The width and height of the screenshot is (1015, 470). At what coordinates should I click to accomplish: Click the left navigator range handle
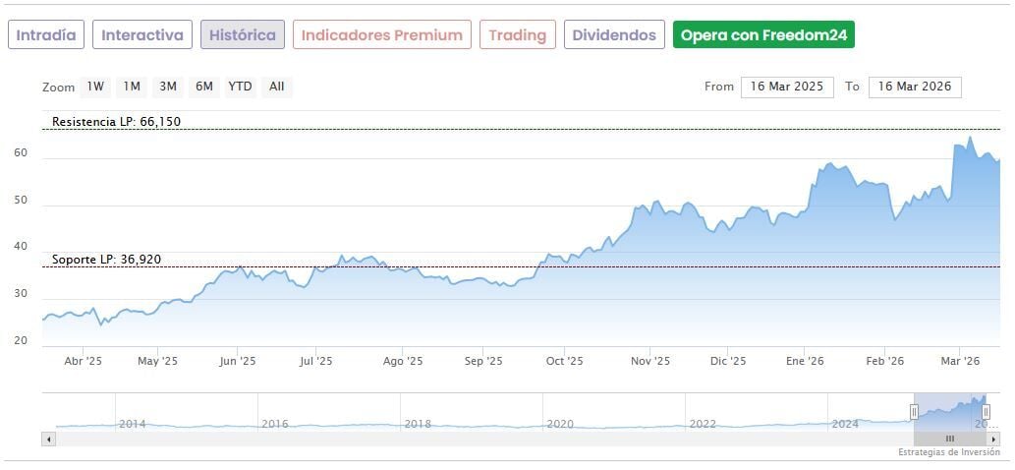pos(914,412)
